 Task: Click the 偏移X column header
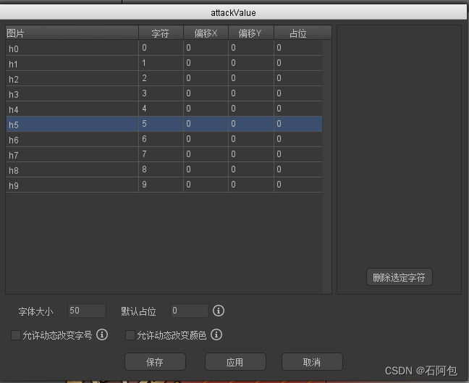(206, 33)
